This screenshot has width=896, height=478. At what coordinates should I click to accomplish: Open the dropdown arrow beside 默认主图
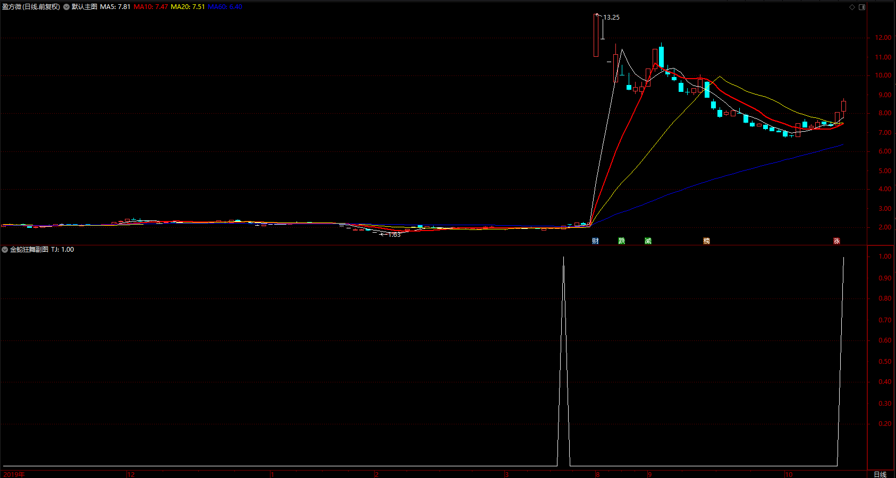click(66, 7)
